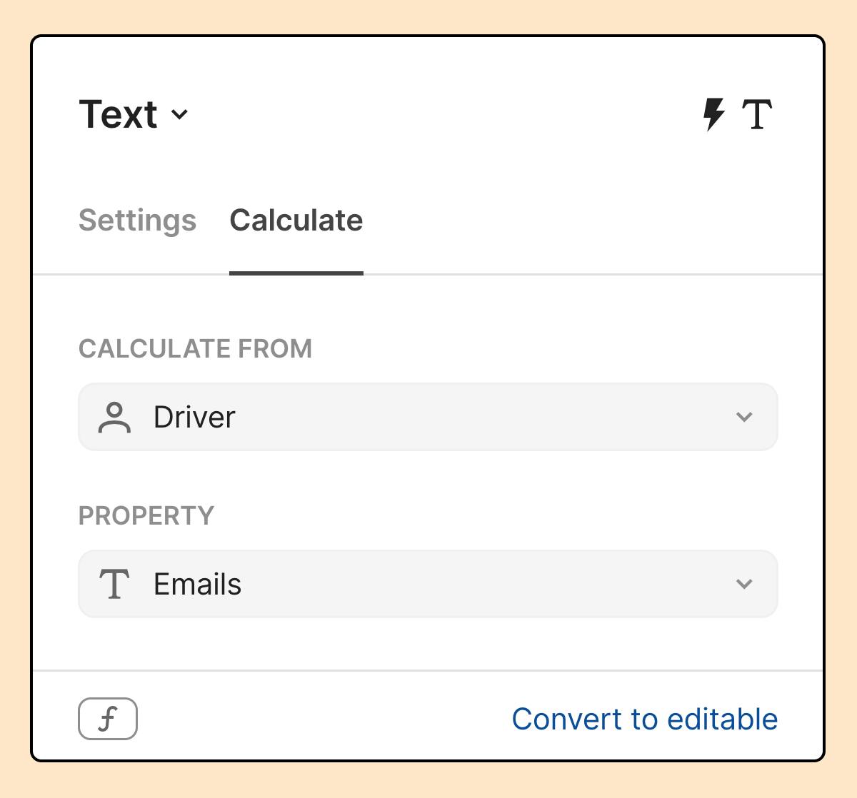Click the person icon beside Driver

114,418
